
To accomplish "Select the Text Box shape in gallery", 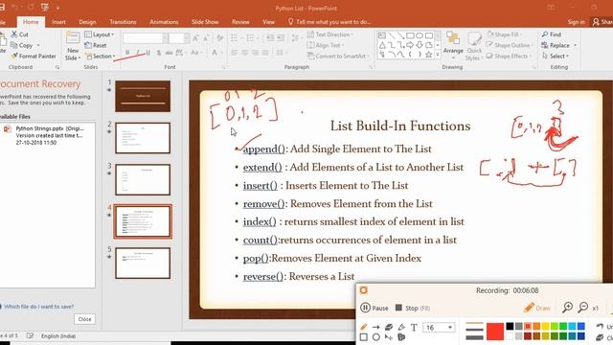I will tap(382, 35).
